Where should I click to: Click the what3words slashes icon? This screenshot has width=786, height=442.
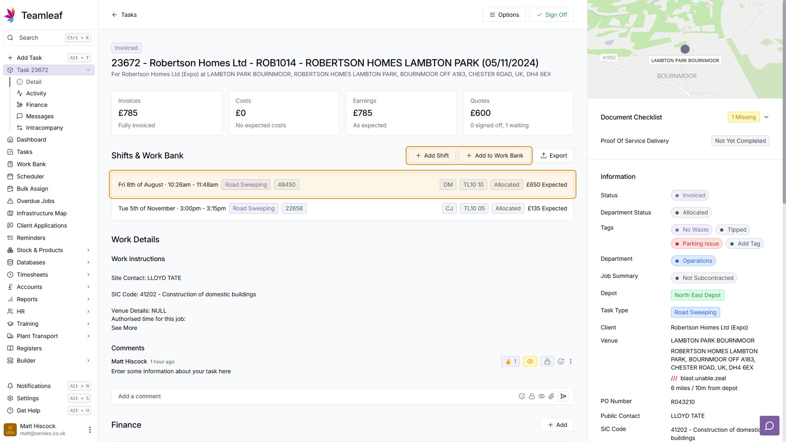point(674,378)
